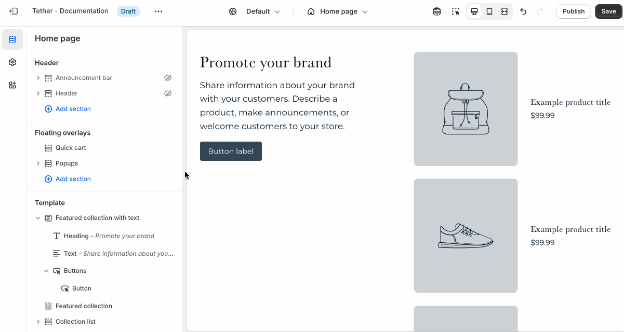Click the $99.99 price beside sneaker

542,243
